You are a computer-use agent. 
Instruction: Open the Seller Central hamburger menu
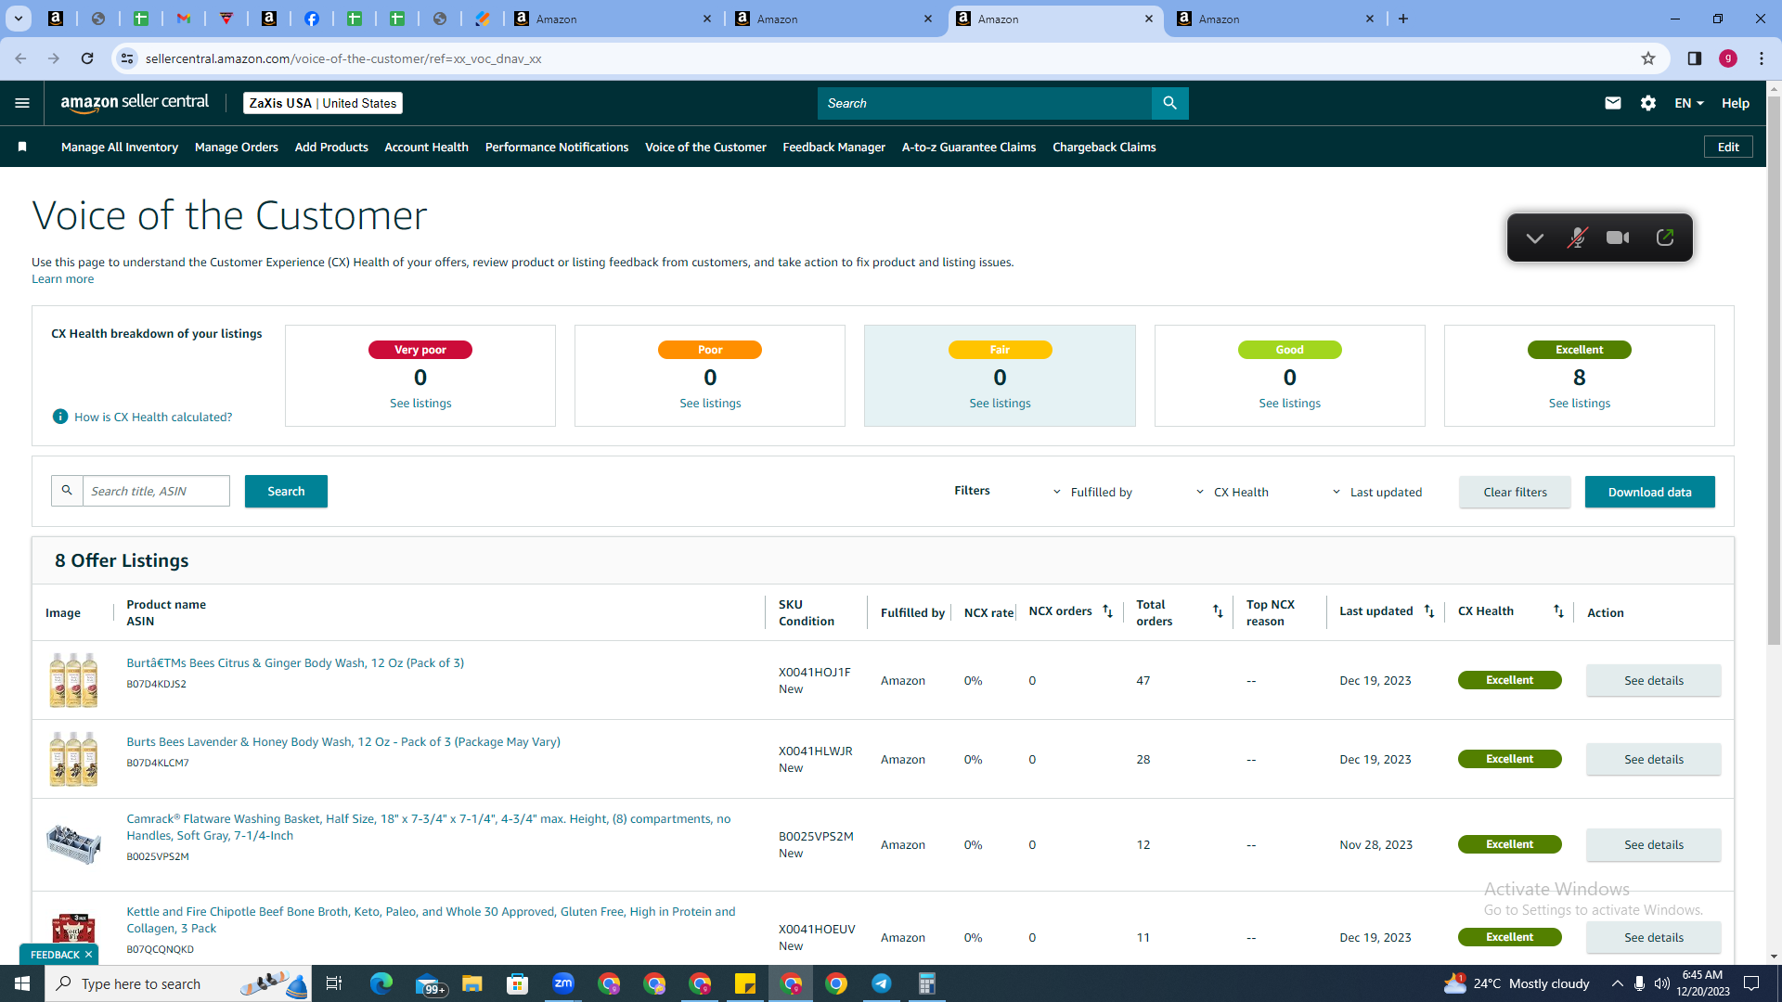[x=22, y=103]
